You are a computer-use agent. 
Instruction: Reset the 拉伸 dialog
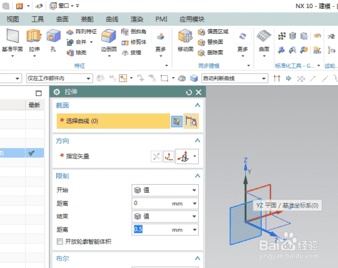click(x=189, y=92)
